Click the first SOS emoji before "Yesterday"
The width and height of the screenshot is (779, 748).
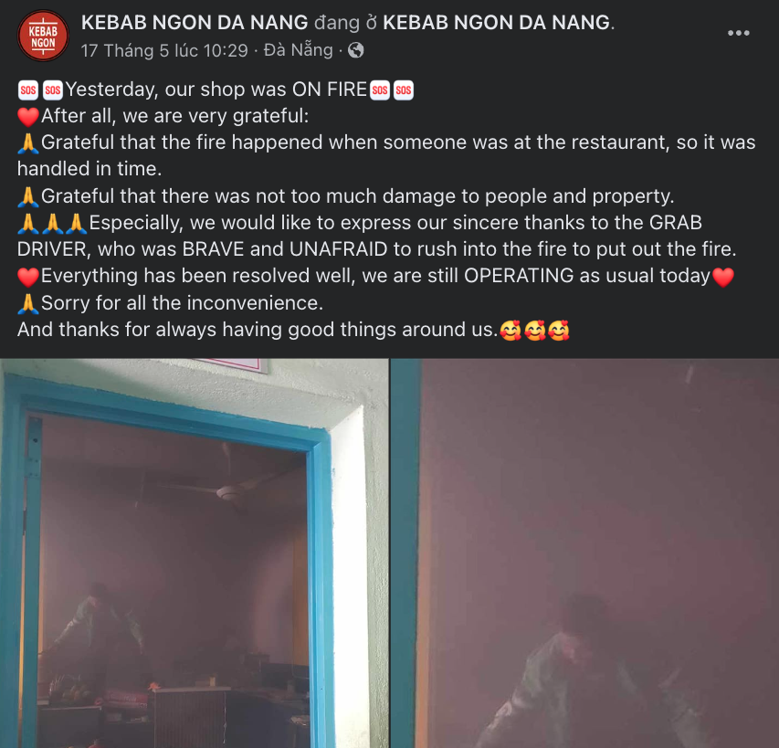coord(27,90)
